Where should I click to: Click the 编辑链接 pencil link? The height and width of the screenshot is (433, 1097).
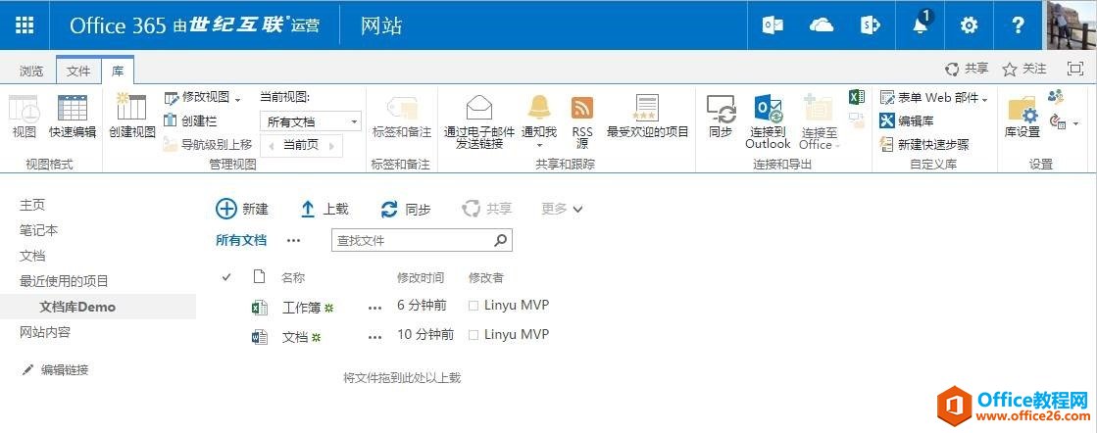(56, 370)
